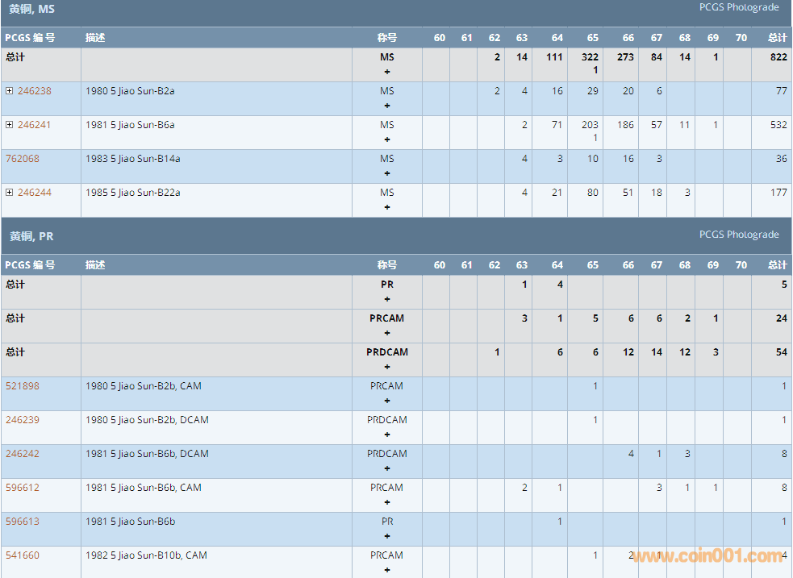The image size is (793, 578).
Task: Open PCGS number 762068 link
Action: click(23, 159)
